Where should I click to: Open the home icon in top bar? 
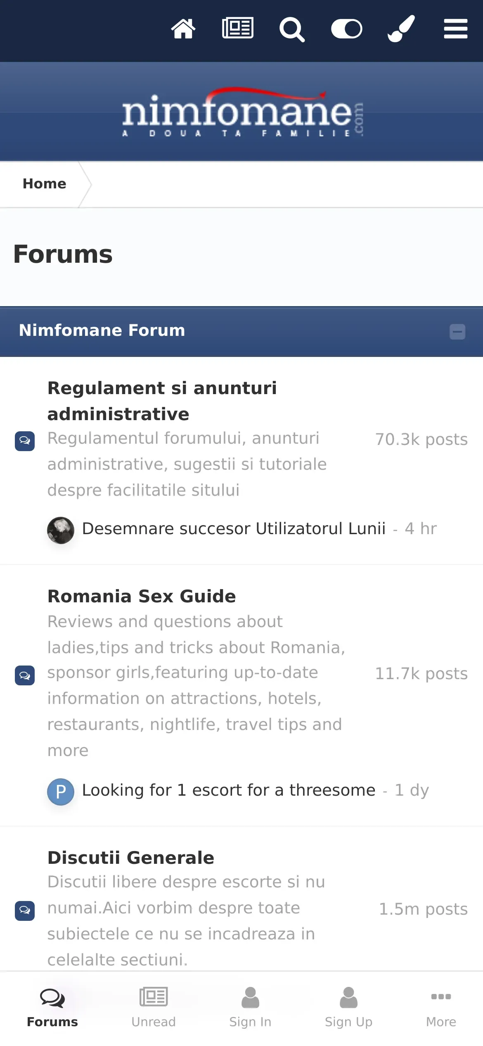click(183, 29)
